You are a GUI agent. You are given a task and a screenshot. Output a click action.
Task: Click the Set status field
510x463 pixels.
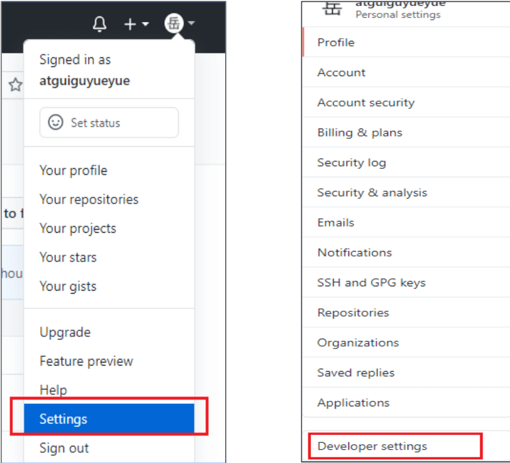click(x=109, y=123)
